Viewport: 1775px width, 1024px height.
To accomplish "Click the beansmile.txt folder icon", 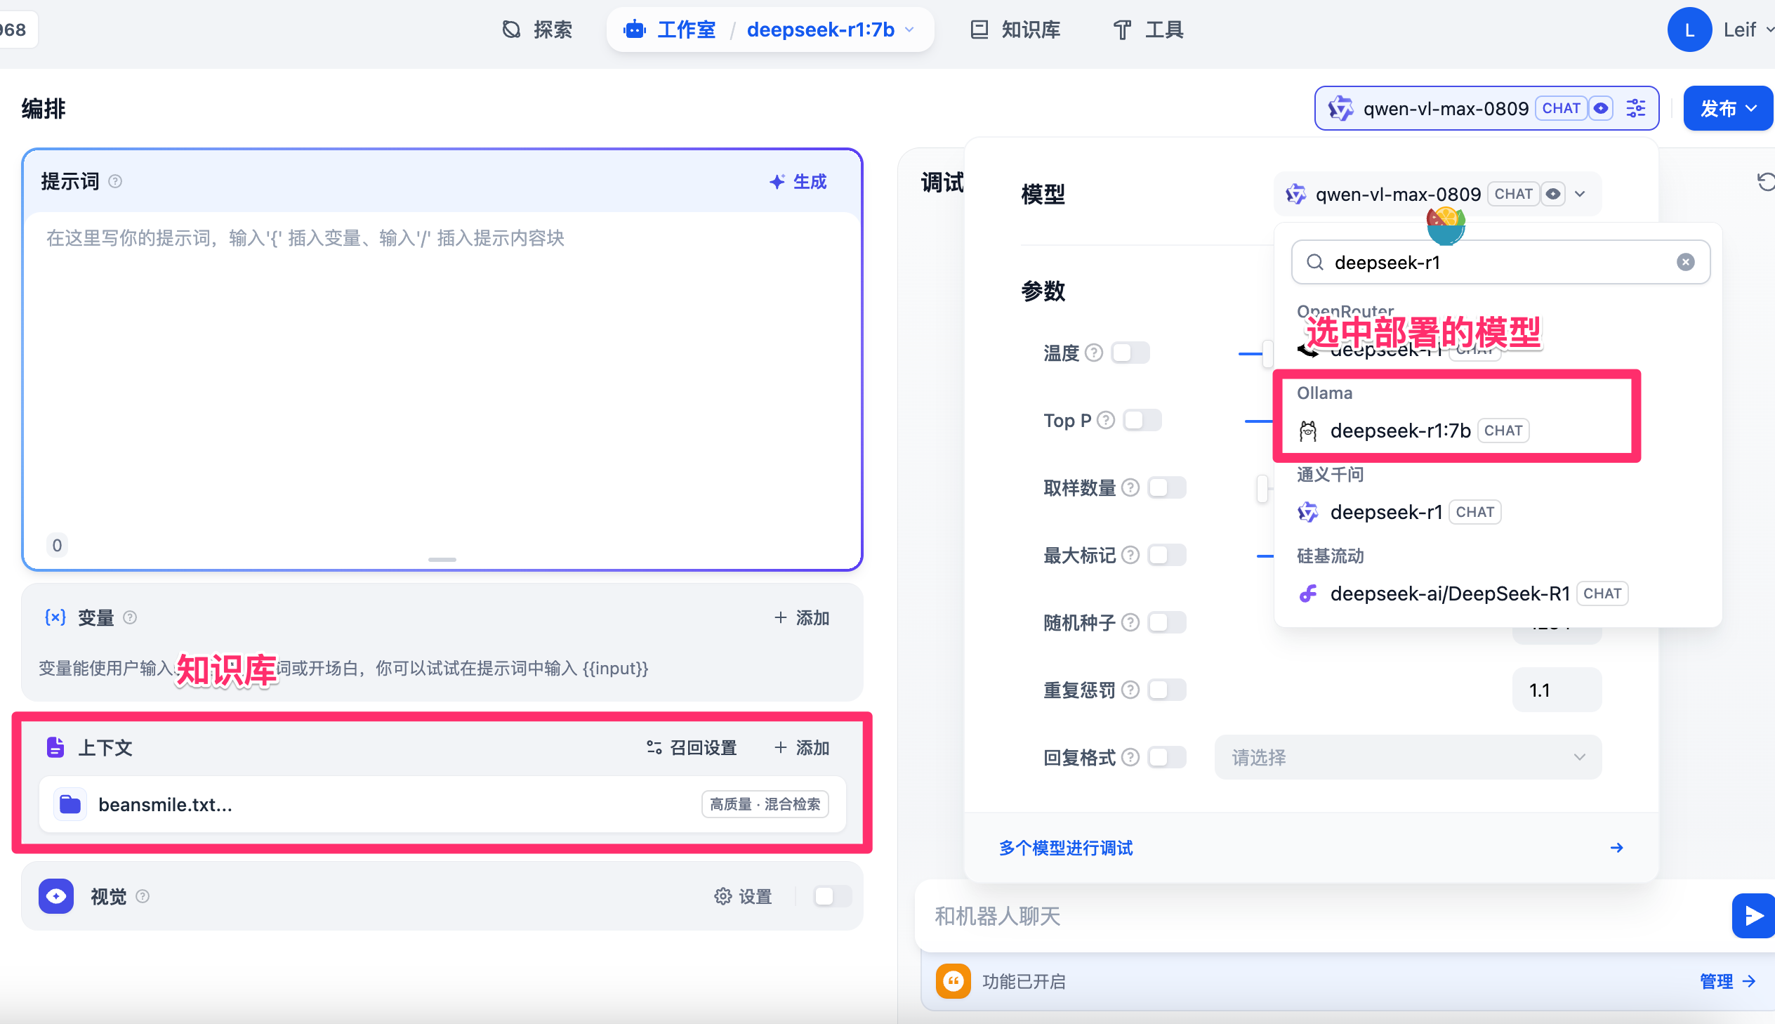I will (x=70, y=804).
